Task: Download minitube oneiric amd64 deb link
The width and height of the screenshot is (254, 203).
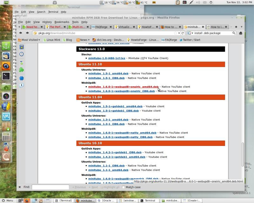Action: 123,87
